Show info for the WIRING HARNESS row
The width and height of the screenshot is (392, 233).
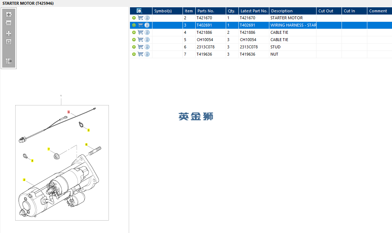click(x=147, y=25)
